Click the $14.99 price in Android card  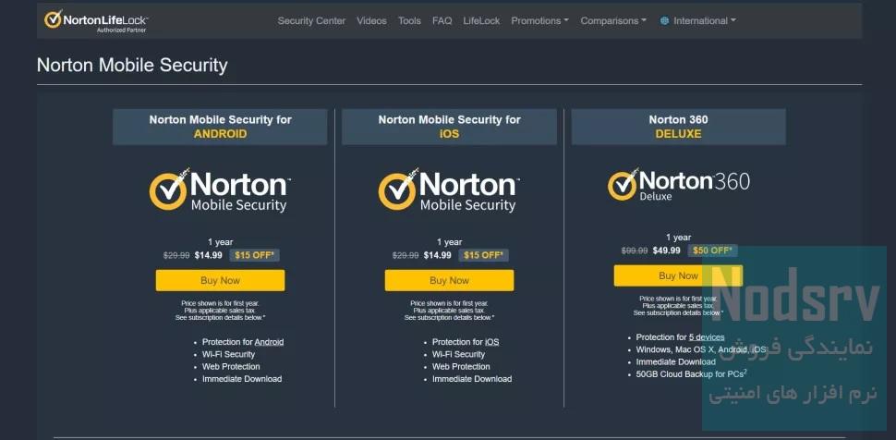(208, 255)
